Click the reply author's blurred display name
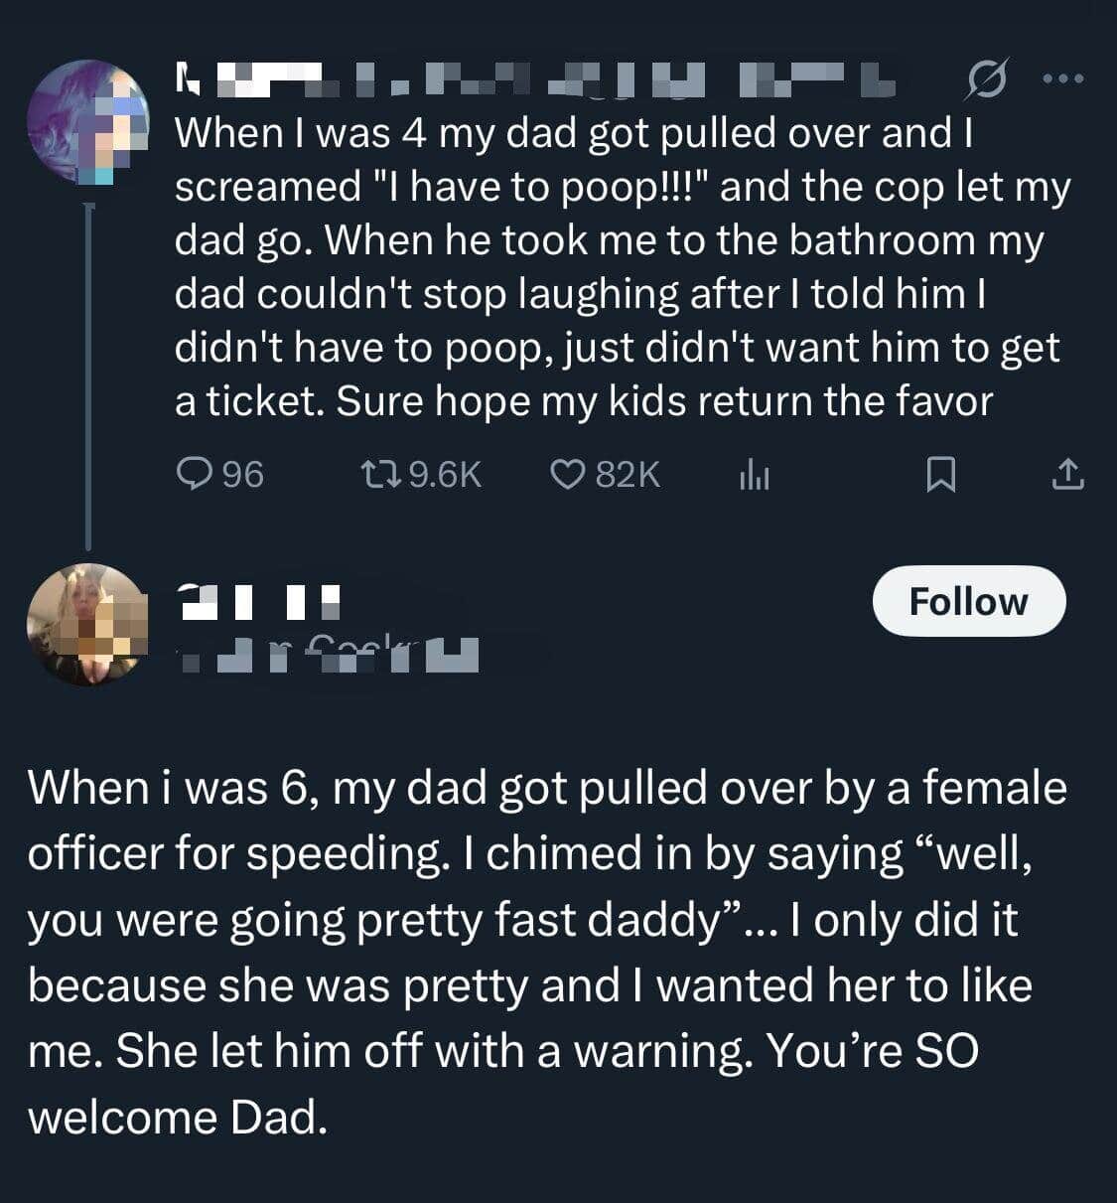Screen dimensions: 1117x1203 tap(258, 600)
